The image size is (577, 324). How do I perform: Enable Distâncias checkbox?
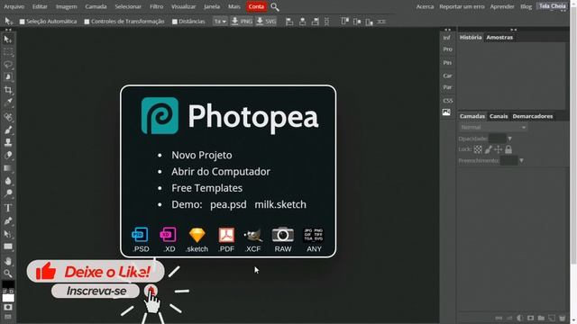175,22
